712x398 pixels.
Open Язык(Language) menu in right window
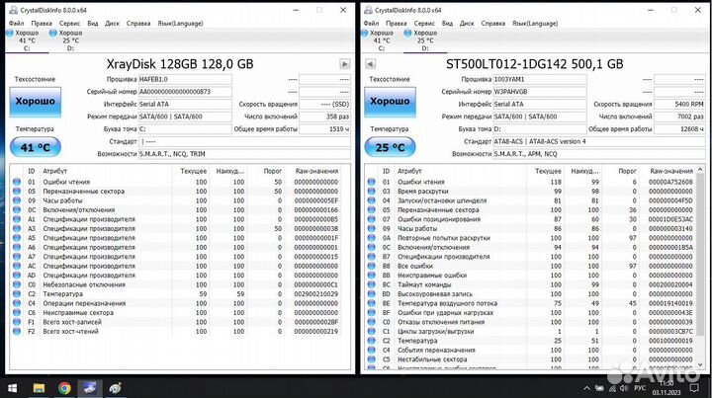click(535, 23)
